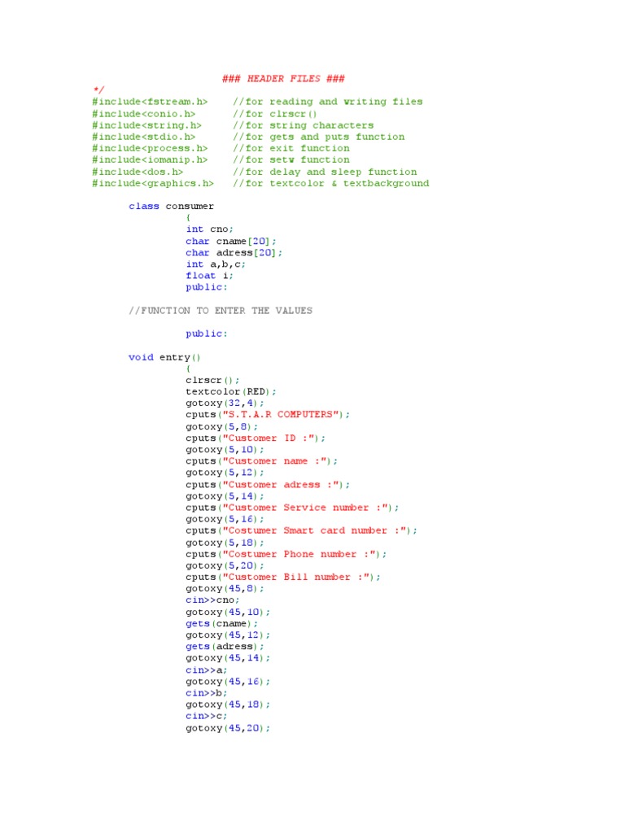Click comment '//for exit function'

coord(291,148)
